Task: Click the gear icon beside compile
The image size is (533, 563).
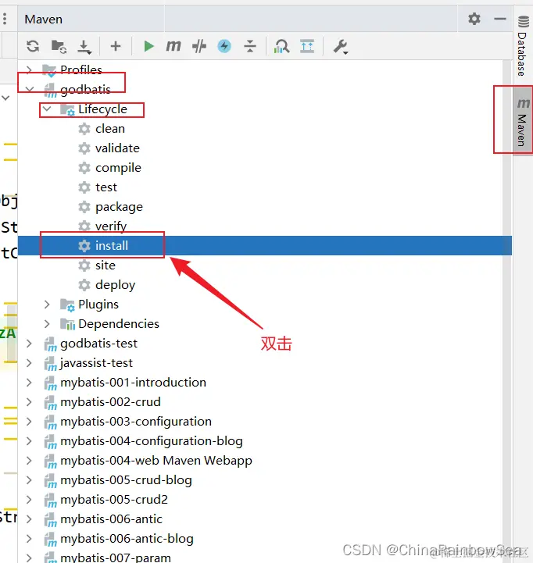Action: click(x=84, y=168)
